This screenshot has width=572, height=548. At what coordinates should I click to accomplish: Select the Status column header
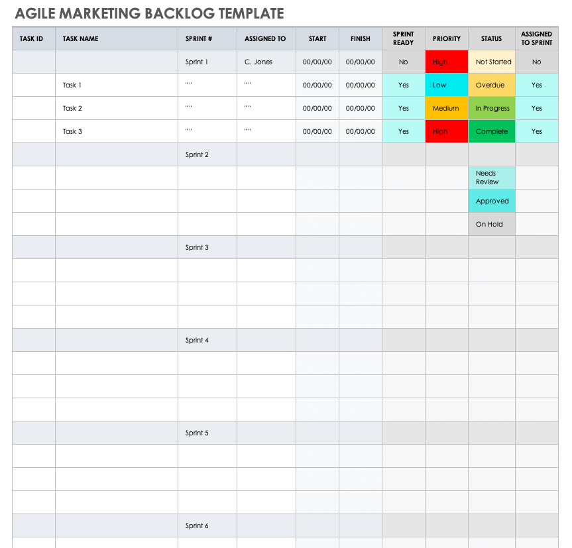pyautogui.click(x=492, y=38)
